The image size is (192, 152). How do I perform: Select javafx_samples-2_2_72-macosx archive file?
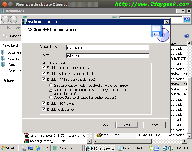tap(56, 136)
